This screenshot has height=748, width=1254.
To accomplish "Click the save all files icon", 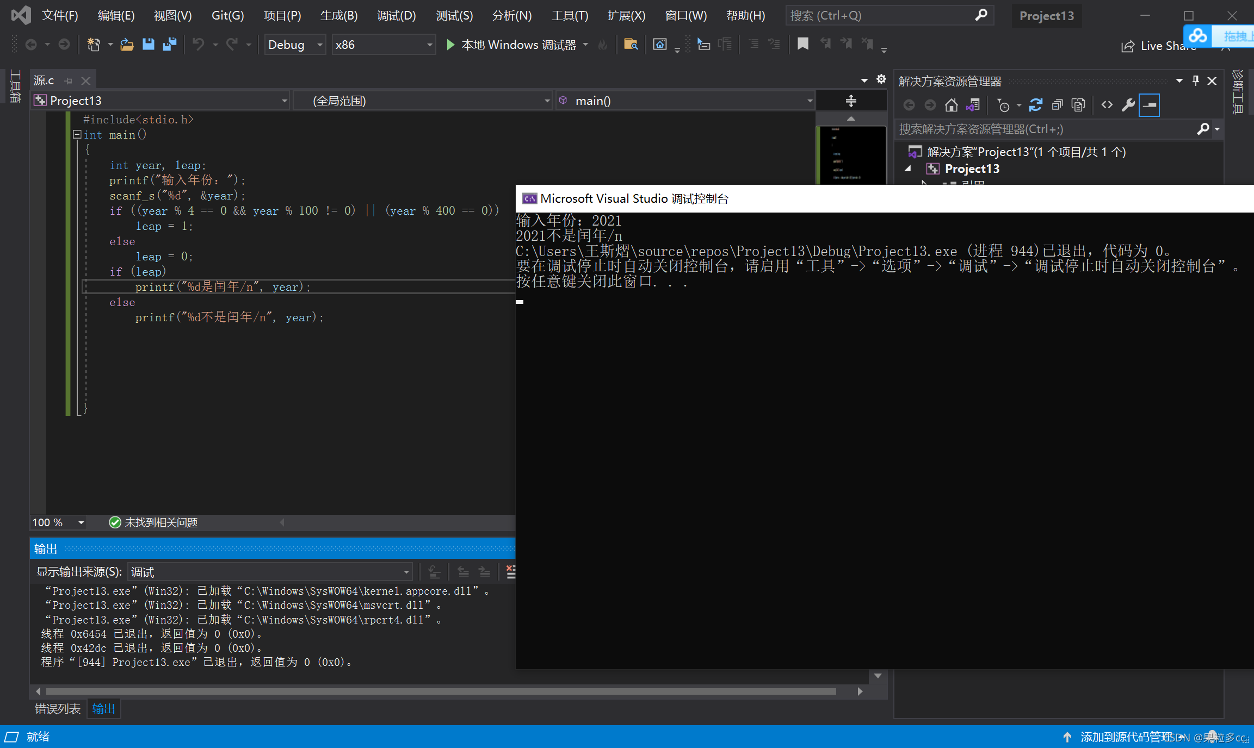I will [170, 45].
